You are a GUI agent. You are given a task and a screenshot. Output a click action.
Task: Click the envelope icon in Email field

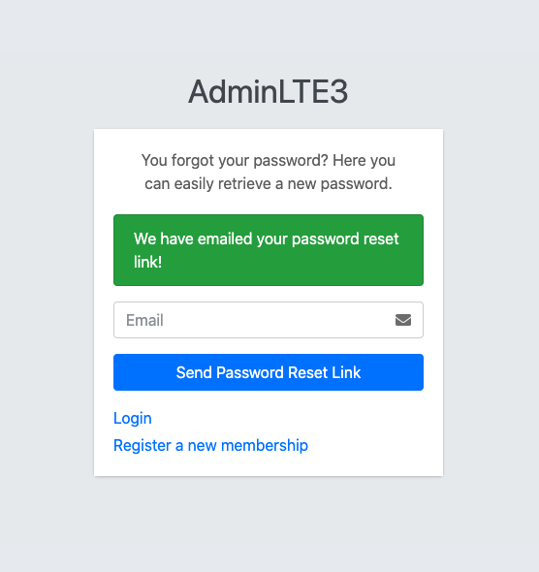(403, 320)
